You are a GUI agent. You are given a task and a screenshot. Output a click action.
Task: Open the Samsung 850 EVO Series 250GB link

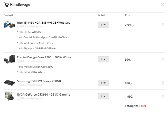tap(39, 81)
